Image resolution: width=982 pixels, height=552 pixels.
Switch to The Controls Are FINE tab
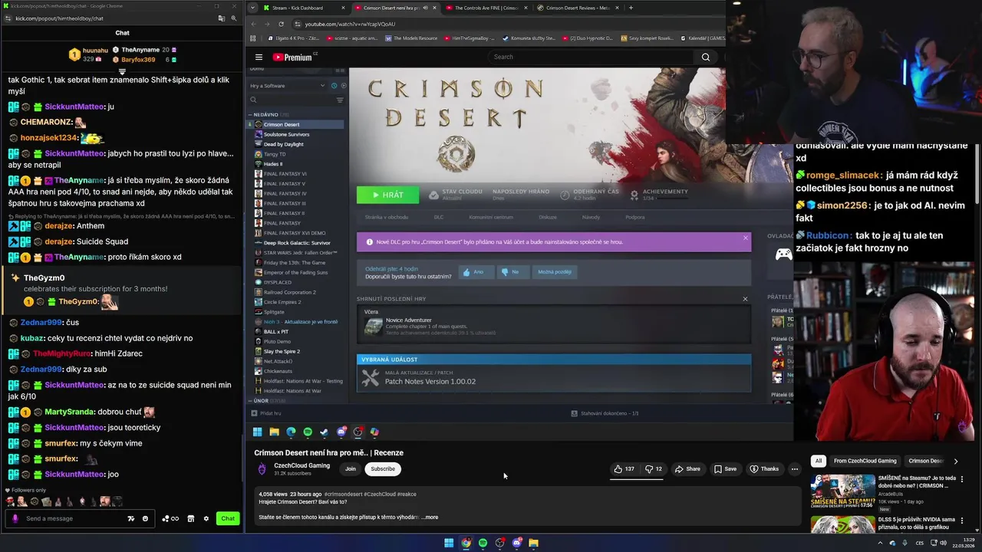[x=485, y=8]
